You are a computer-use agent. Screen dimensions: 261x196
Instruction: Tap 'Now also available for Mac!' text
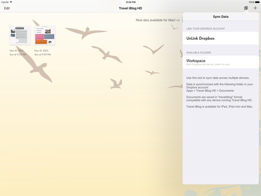click(157, 20)
